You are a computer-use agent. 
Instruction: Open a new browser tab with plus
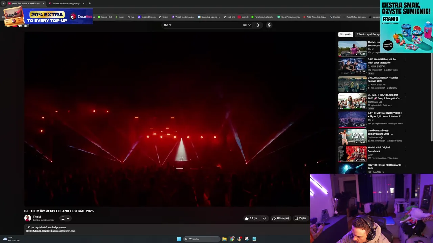89,3
